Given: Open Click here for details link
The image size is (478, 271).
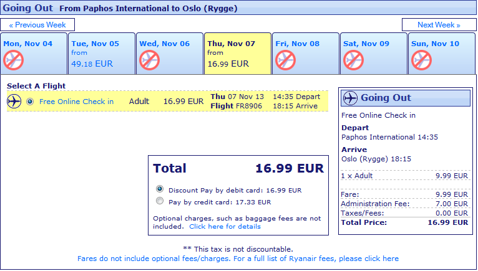Looking at the screenshot, I should pyautogui.click(x=225, y=227).
